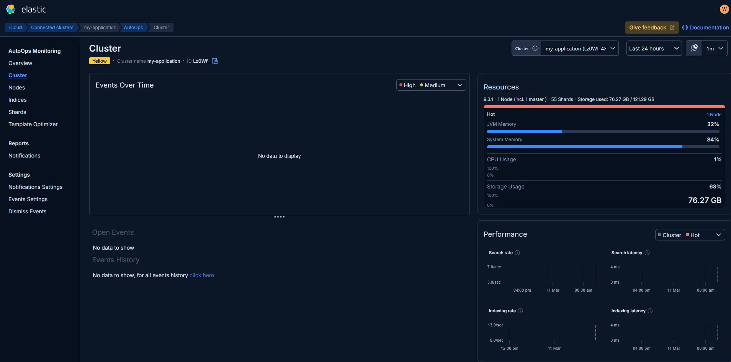This screenshot has height=362, width=731.
Task: Click the Elastic logo icon
Action: [11, 9]
